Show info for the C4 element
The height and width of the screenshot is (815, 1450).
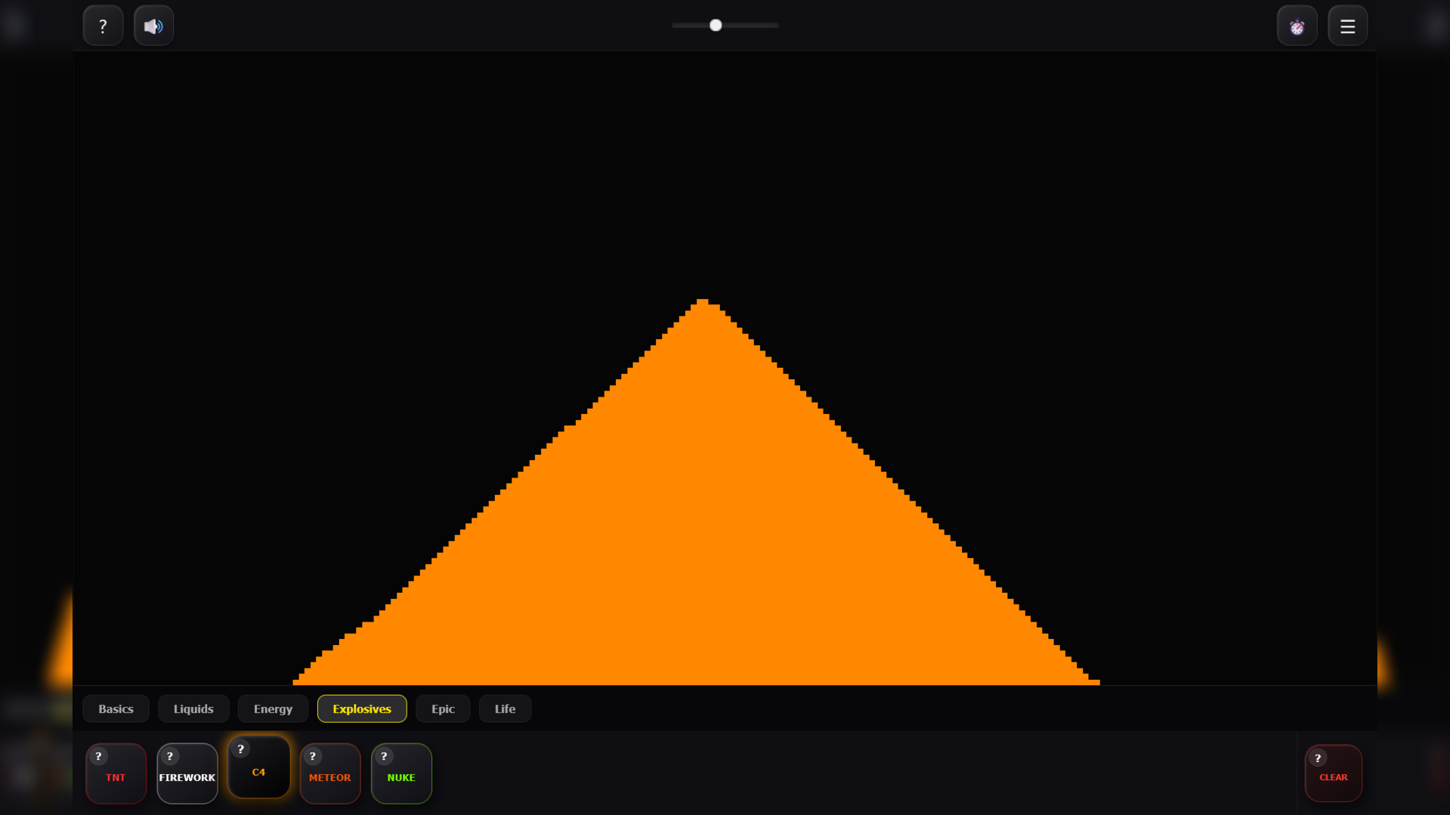click(x=241, y=749)
